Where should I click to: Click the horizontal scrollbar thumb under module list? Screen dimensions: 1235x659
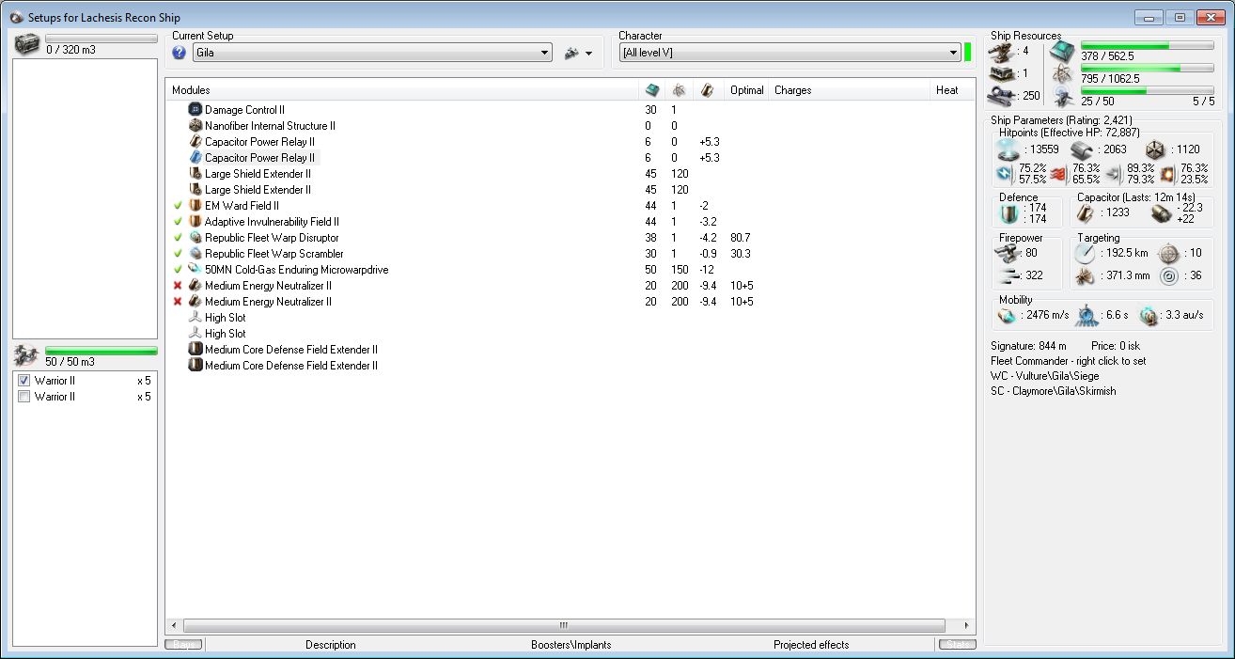point(564,625)
